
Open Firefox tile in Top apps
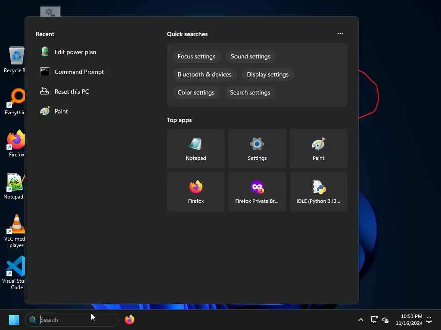196,192
